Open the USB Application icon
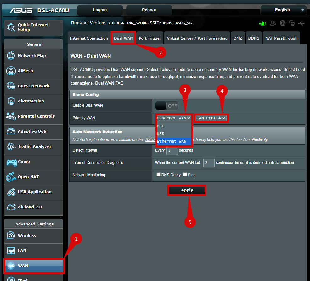The width and height of the screenshot is (310, 281). [x=11, y=192]
